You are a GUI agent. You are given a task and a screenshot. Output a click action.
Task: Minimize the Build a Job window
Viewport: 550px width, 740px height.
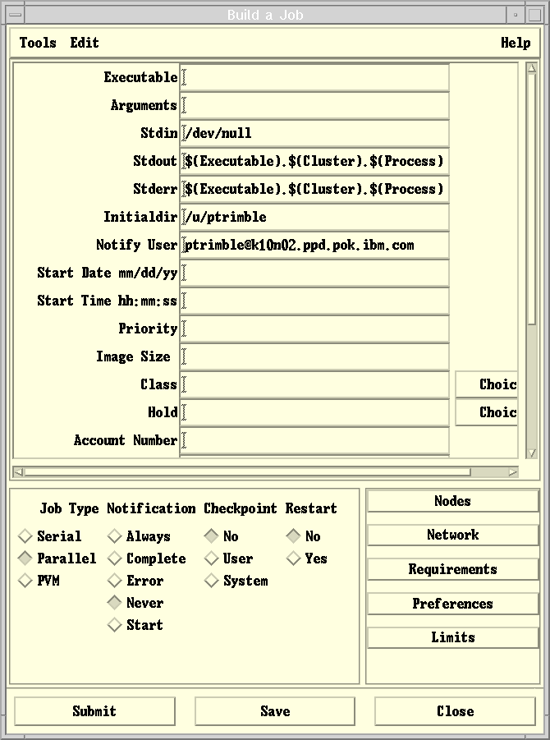pos(516,15)
